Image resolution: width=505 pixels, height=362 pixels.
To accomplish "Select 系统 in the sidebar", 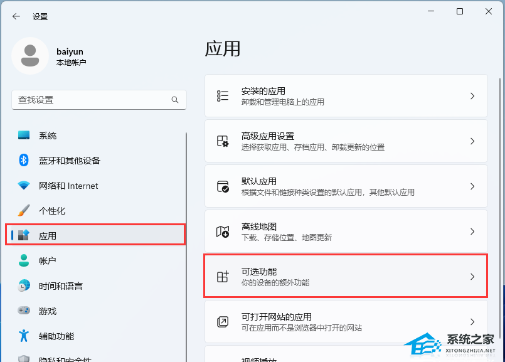I will [x=48, y=136].
